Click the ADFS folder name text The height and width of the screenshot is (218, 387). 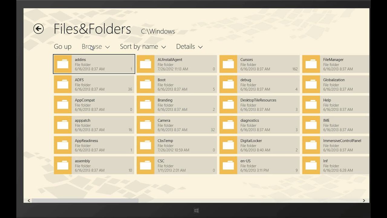click(x=79, y=80)
